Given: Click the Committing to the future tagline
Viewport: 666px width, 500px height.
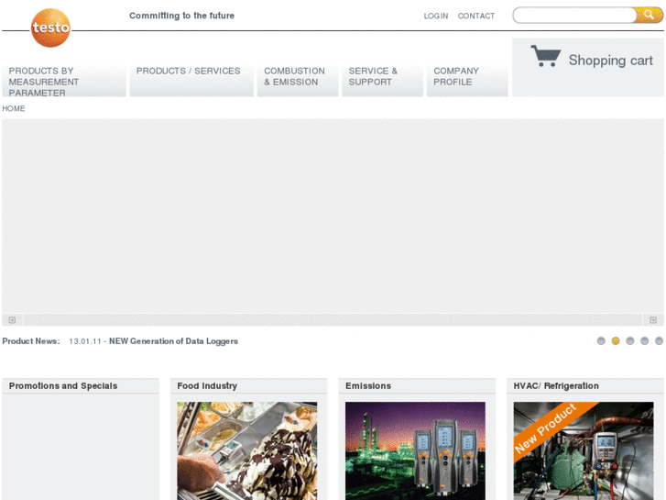Looking at the screenshot, I should [x=181, y=16].
